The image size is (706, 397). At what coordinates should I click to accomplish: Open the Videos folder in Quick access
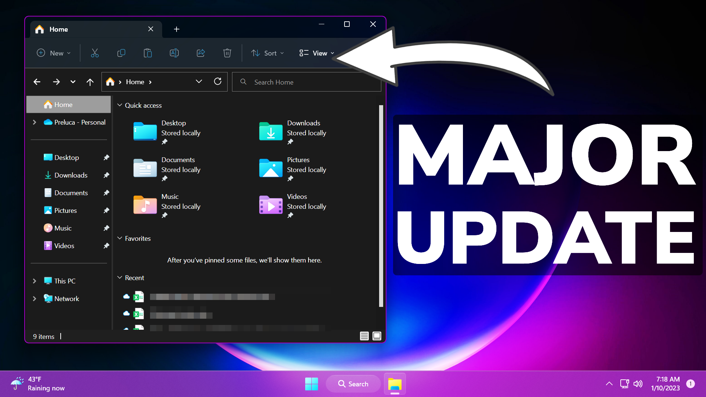point(293,205)
